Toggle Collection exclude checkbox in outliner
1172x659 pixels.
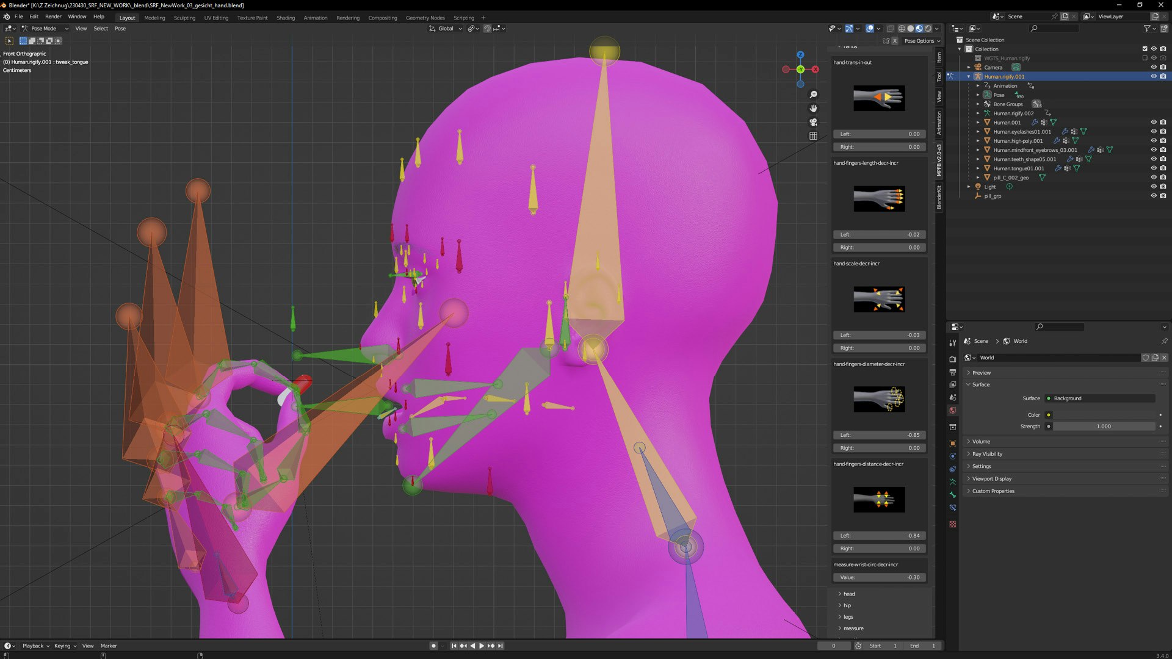coord(1145,49)
